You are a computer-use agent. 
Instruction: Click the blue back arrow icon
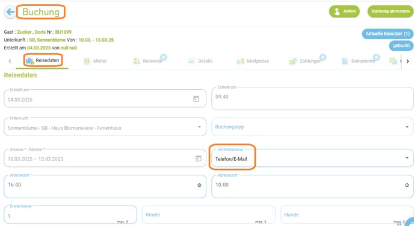pyautogui.click(x=10, y=12)
